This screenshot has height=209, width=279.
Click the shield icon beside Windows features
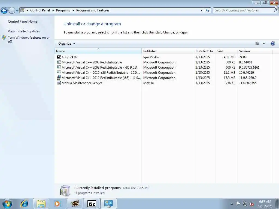(x=4, y=38)
